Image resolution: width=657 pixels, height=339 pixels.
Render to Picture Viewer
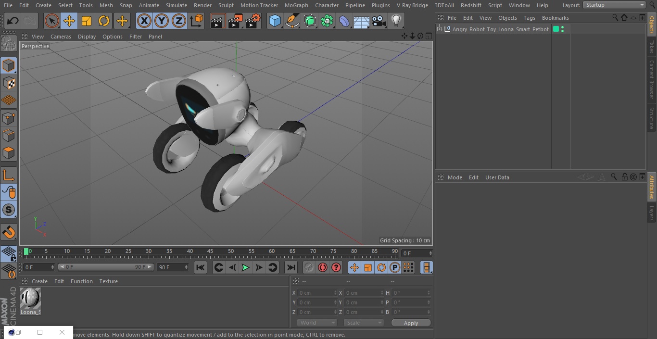[x=235, y=21]
